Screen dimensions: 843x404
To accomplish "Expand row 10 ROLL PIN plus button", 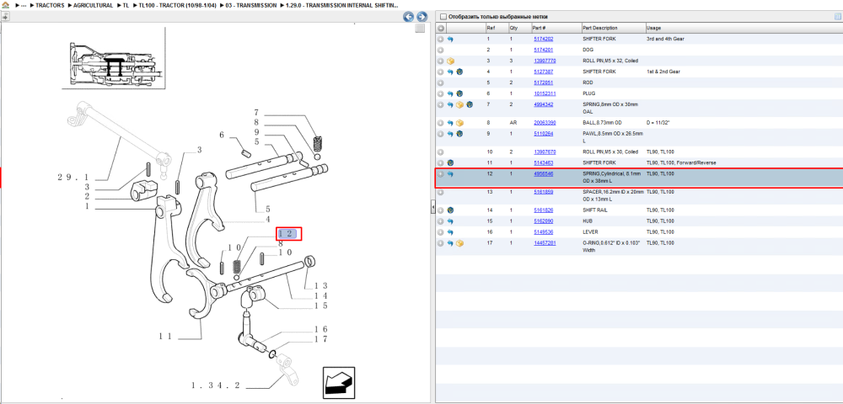I will point(441,151).
